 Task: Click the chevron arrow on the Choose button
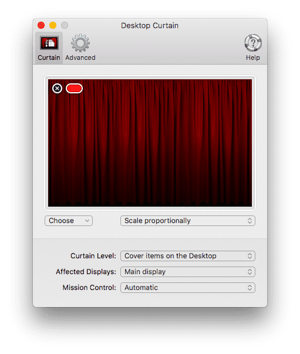coord(87,221)
